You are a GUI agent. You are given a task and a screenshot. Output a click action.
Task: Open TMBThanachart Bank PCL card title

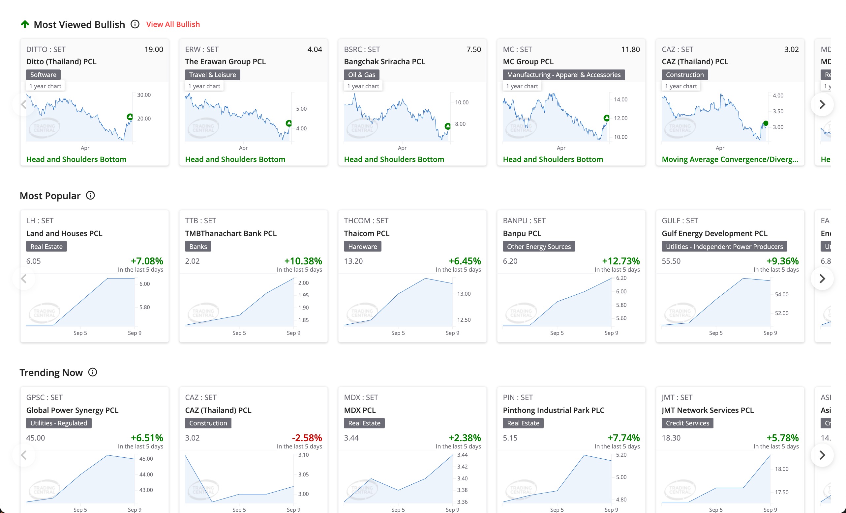point(231,233)
